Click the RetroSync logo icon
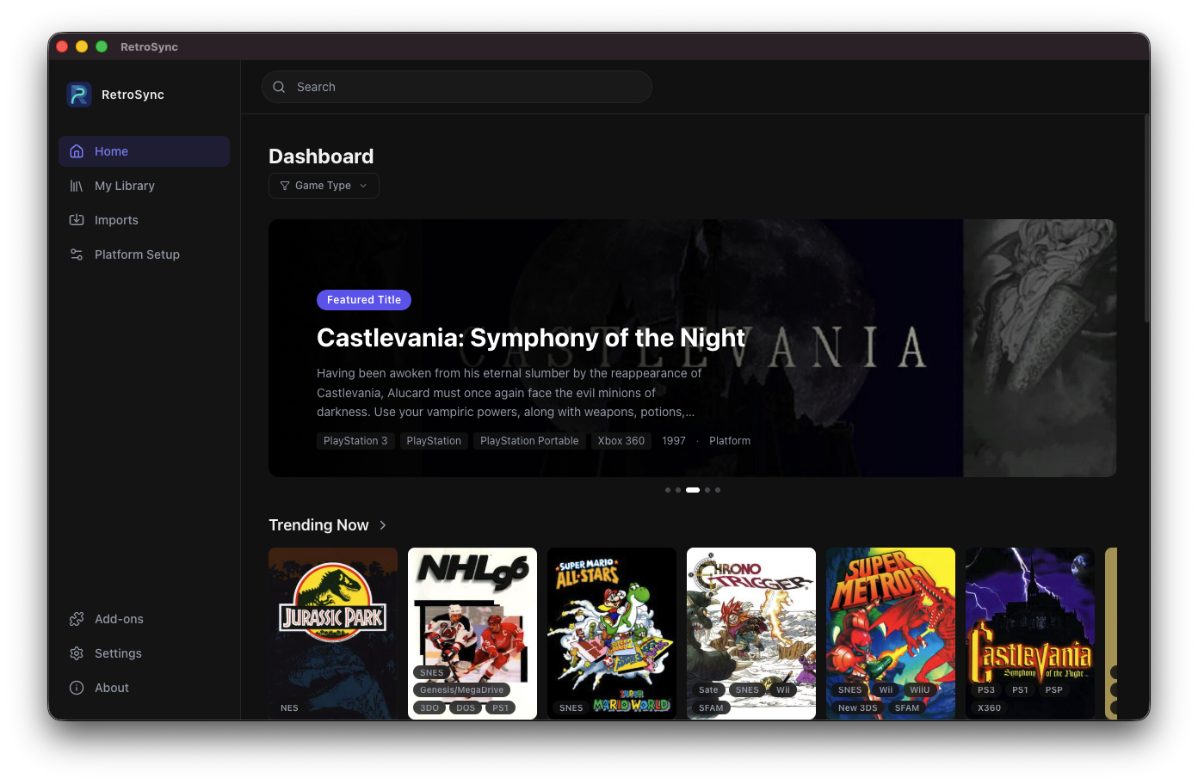The image size is (1198, 784). (x=79, y=95)
